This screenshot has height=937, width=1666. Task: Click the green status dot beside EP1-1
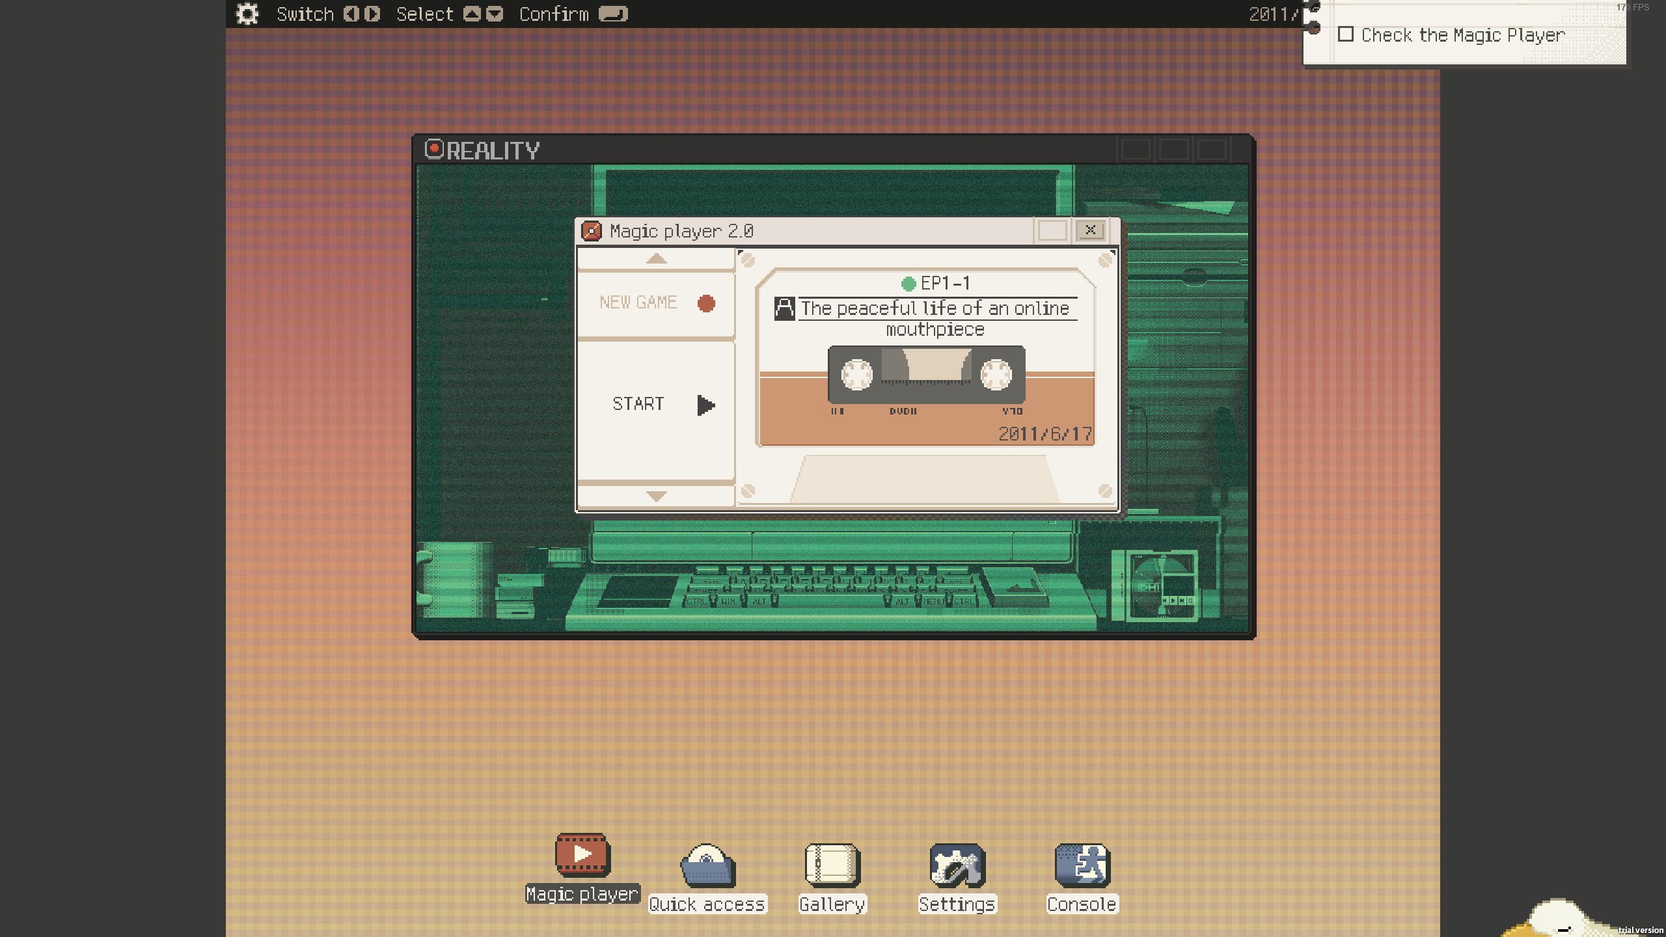coord(907,282)
